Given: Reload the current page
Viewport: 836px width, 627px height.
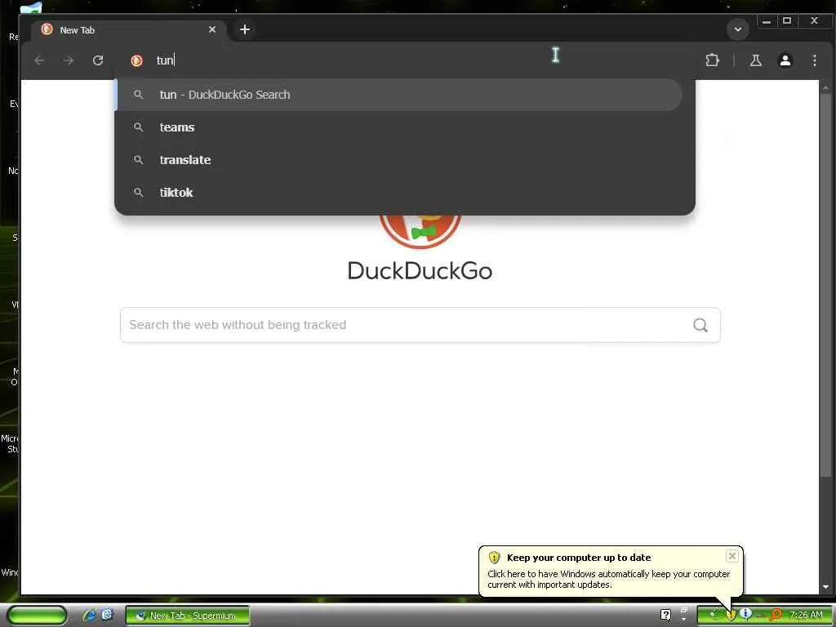Looking at the screenshot, I should click(x=98, y=60).
